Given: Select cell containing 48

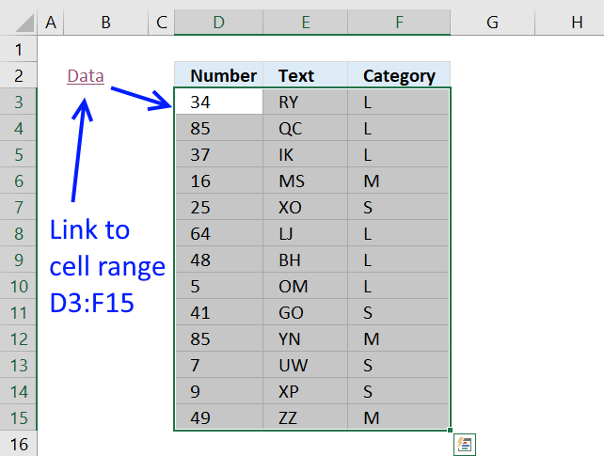Looking at the screenshot, I should 219,259.
